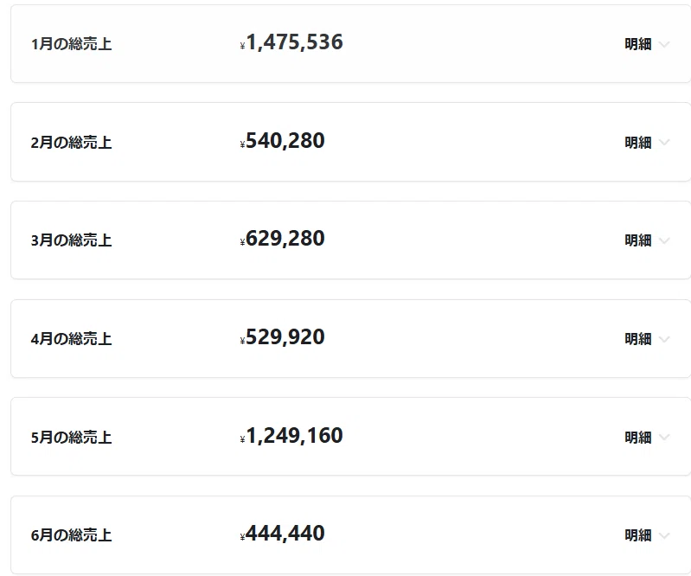Click the ¥444,440 June amount

[x=283, y=534]
